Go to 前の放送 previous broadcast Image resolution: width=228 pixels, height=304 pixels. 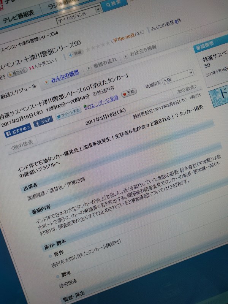(x=22, y=145)
